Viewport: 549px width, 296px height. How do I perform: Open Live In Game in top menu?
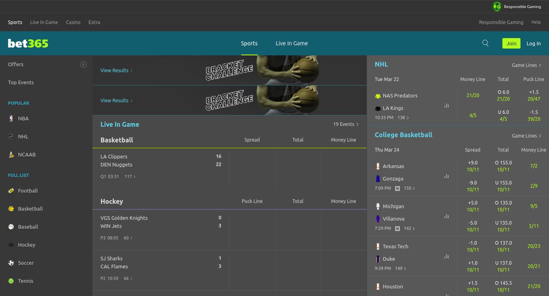click(x=44, y=22)
